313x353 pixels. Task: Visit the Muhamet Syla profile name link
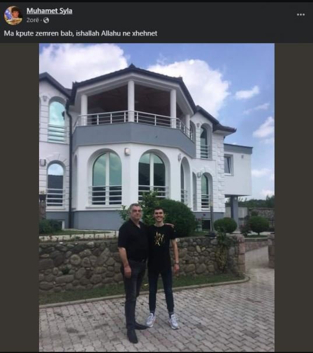pyautogui.click(x=50, y=11)
